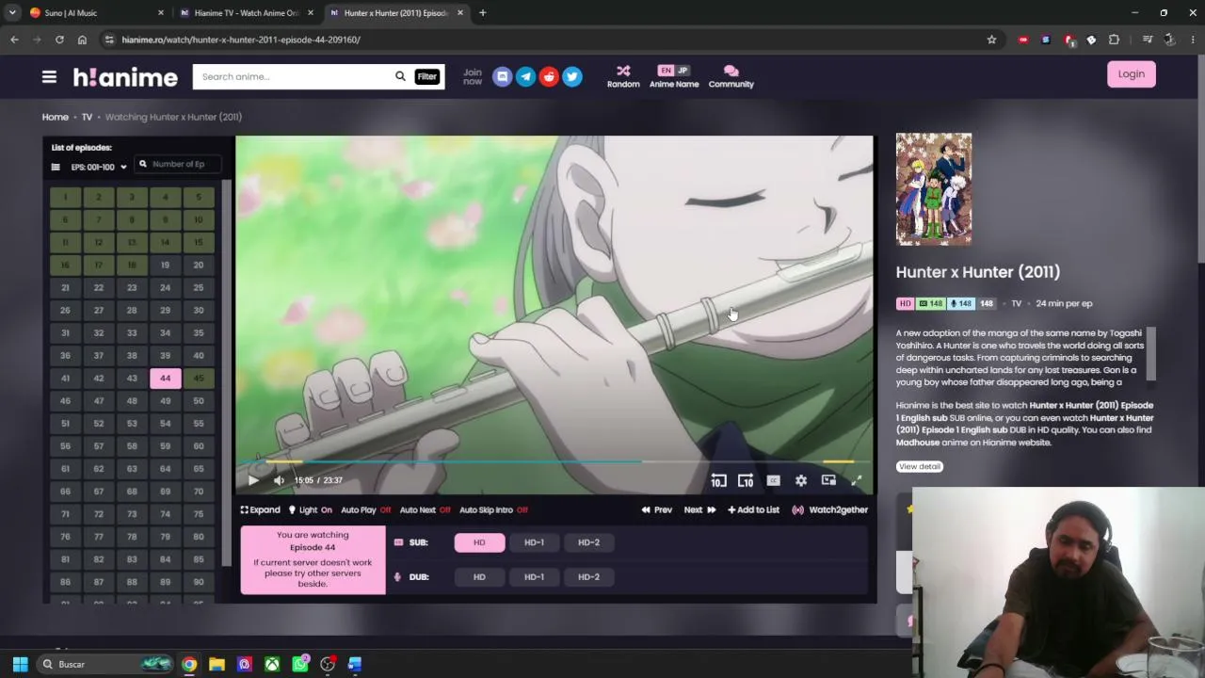Viewport: 1205px width, 678px height.
Task: Bookmark this page with the star
Action: 991,40
